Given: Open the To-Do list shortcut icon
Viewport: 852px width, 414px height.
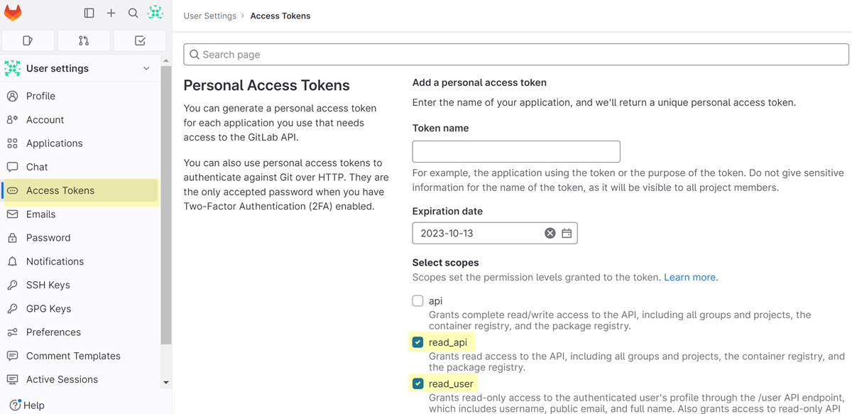Looking at the screenshot, I should point(140,40).
